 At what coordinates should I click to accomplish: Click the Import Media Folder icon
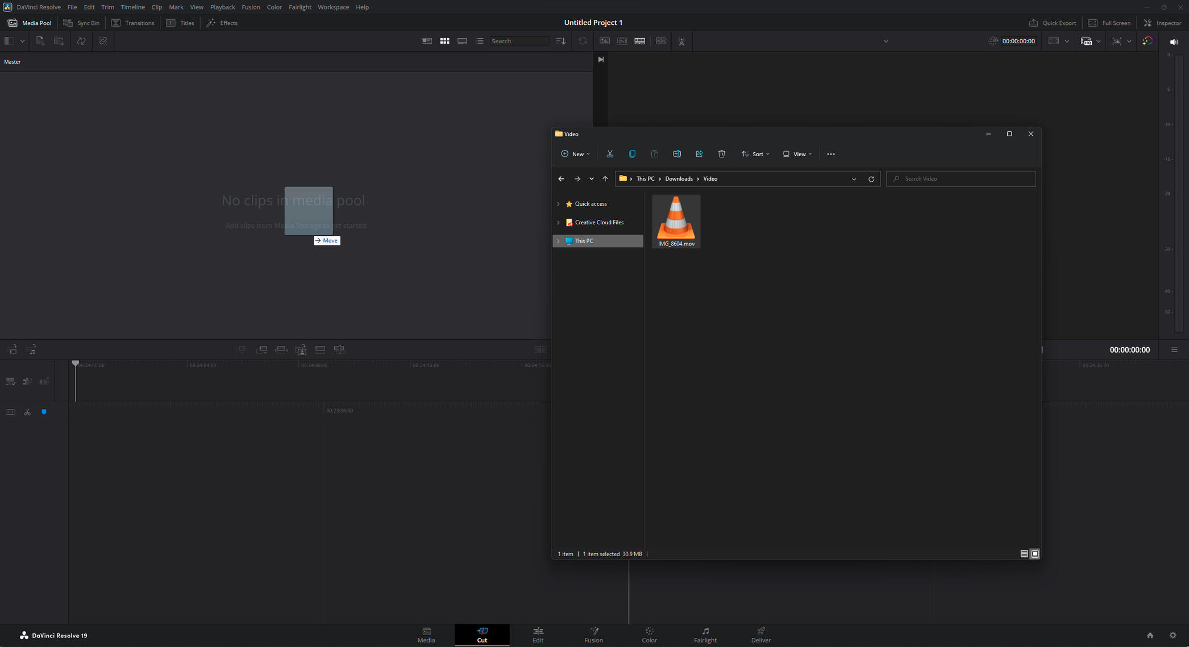click(59, 41)
